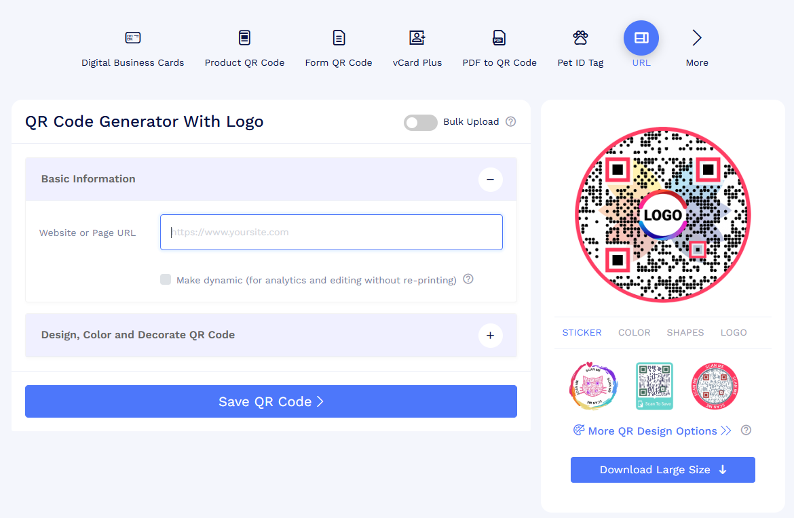Select the Product QR Code icon

244,37
